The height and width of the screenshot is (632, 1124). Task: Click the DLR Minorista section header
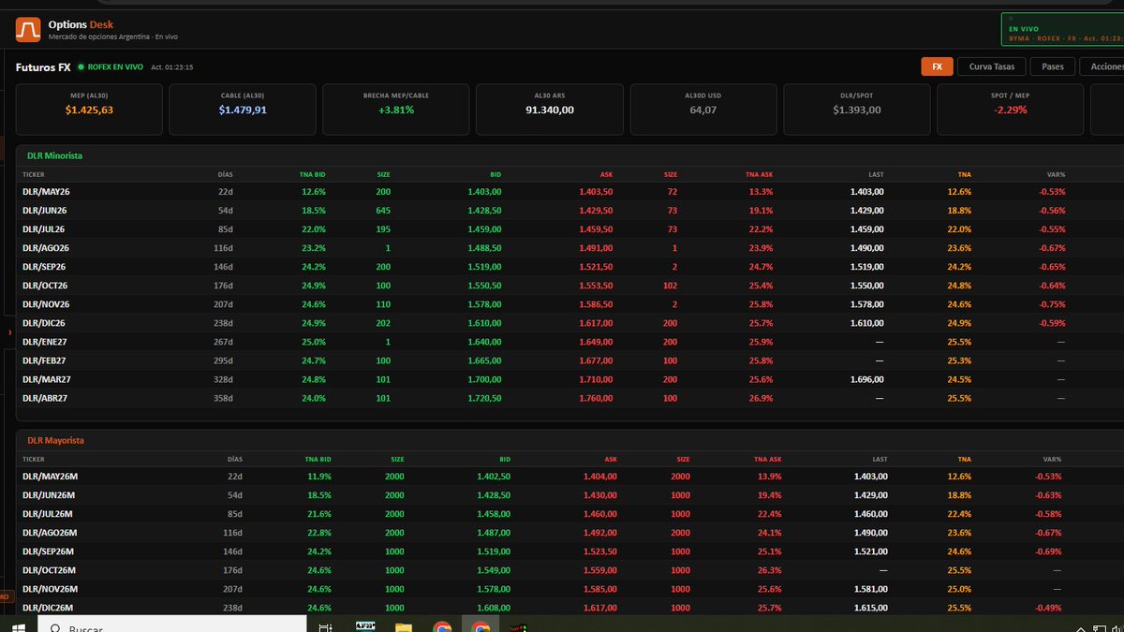[x=55, y=155]
